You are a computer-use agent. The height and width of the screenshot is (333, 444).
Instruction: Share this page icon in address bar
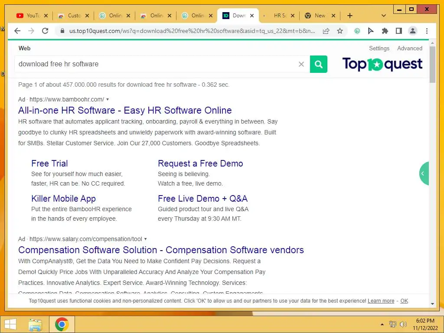(x=326, y=31)
